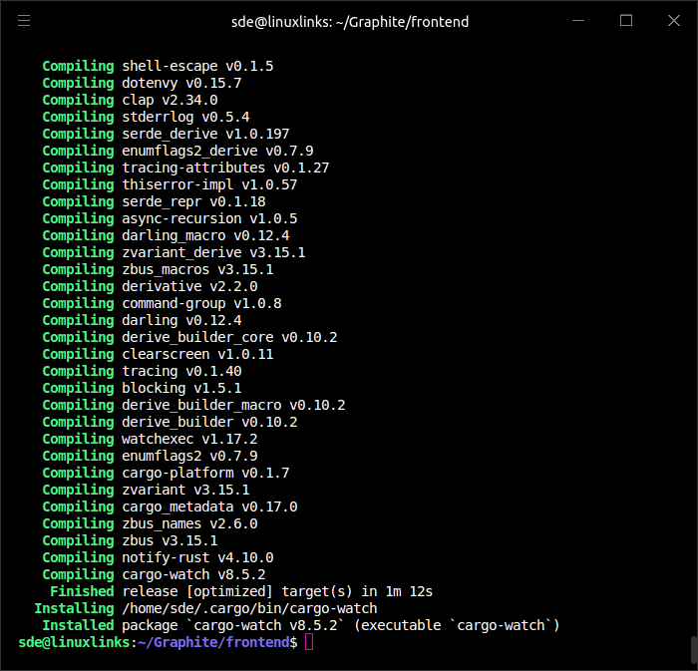Click the line 'serde_repr v0.1.18'
The width and height of the screenshot is (698, 671).
coord(193,201)
